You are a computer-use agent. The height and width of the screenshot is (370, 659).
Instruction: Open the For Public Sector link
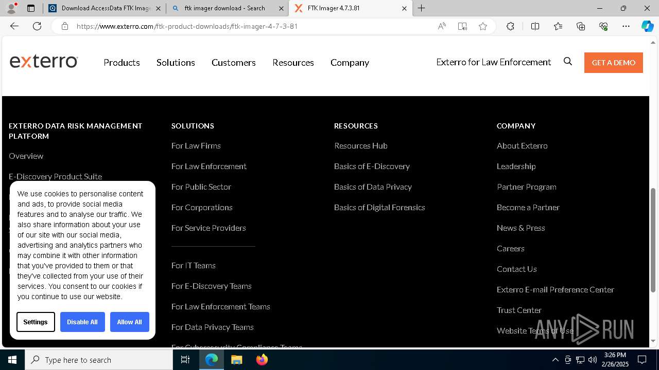click(x=201, y=187)
